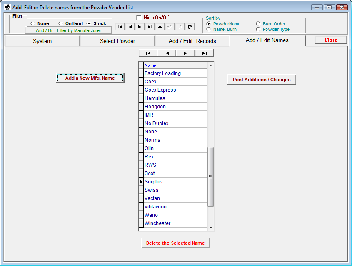352x266 pixels.
Task: Click the scroll down arrow of name list
Action: [x=211, y=228]
